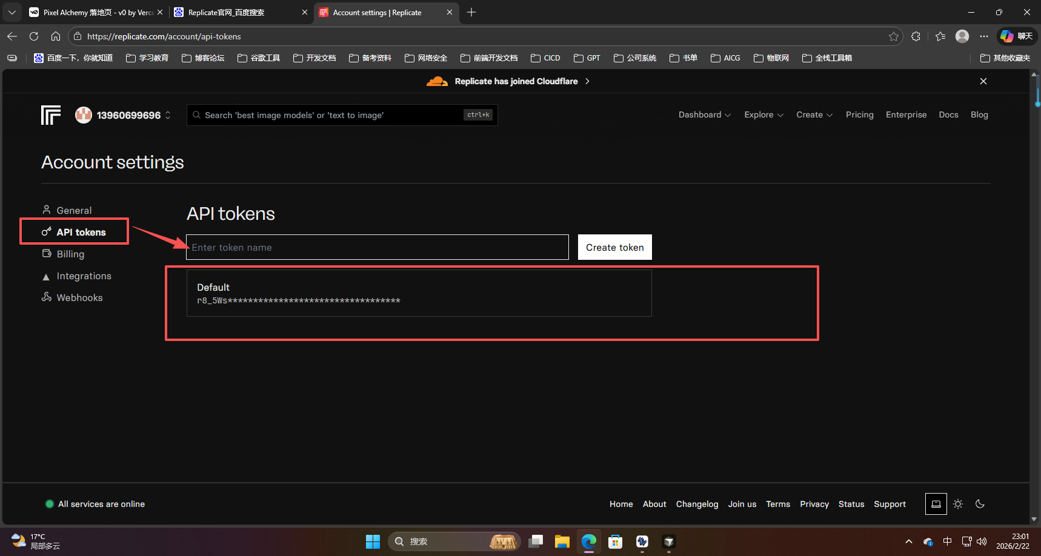Open the Blog link

[x=979, y=114]
